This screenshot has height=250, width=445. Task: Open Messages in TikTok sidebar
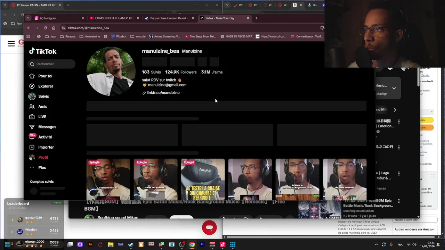(42, 127)
